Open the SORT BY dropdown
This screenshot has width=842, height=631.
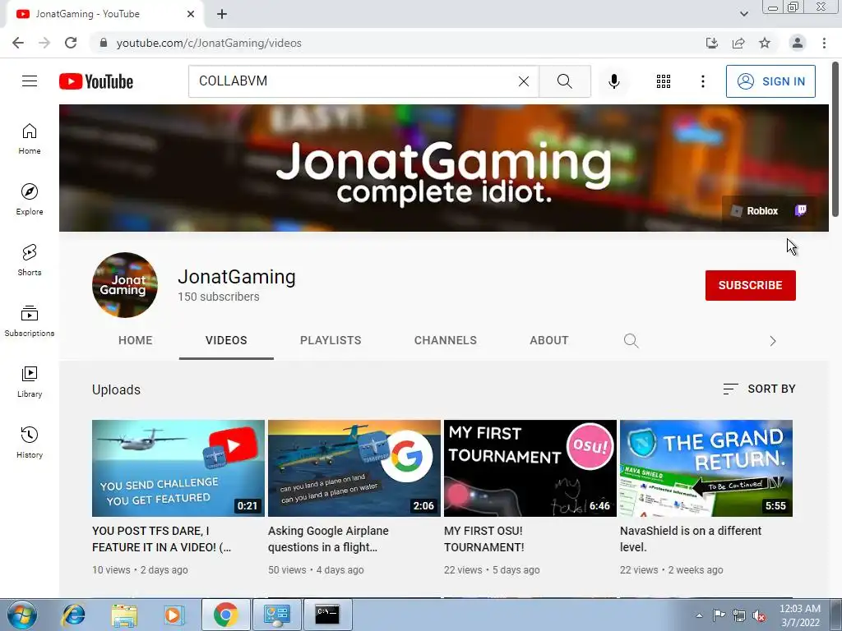point(759,389)
